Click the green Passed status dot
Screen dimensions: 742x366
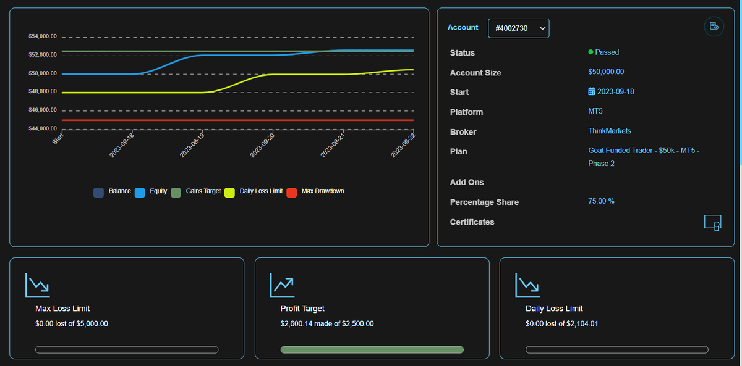point(591,52)
